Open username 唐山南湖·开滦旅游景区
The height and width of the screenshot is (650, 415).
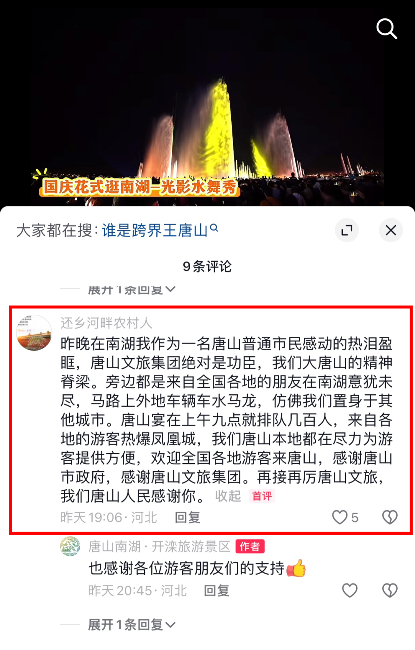(x=159, y=546)
